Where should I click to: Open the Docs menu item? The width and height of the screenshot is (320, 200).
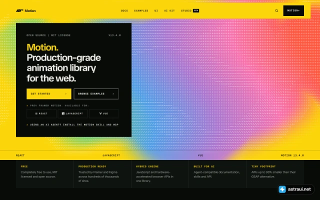click(x=124, y=10)
